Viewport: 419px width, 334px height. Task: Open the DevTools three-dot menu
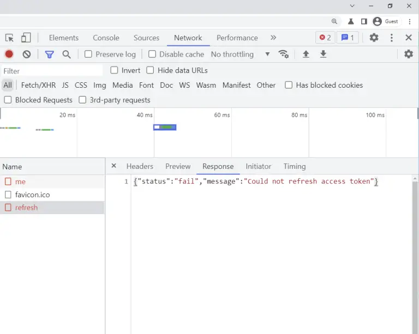391,38
